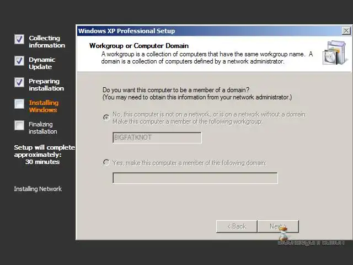353x265 pixels.
Task: Click the '30 minutes' remaining time text
Action: point(42,162)
